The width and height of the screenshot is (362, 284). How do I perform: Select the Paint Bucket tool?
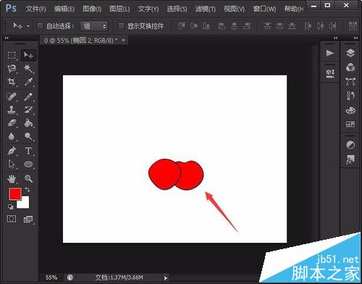(x=28, y=123)
